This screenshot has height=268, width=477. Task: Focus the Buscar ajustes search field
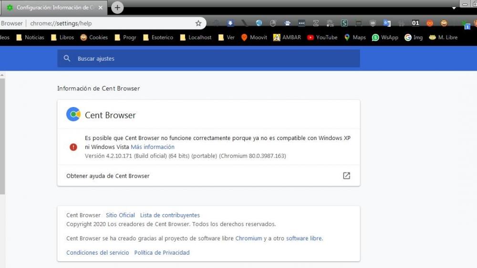click(208, 58)
